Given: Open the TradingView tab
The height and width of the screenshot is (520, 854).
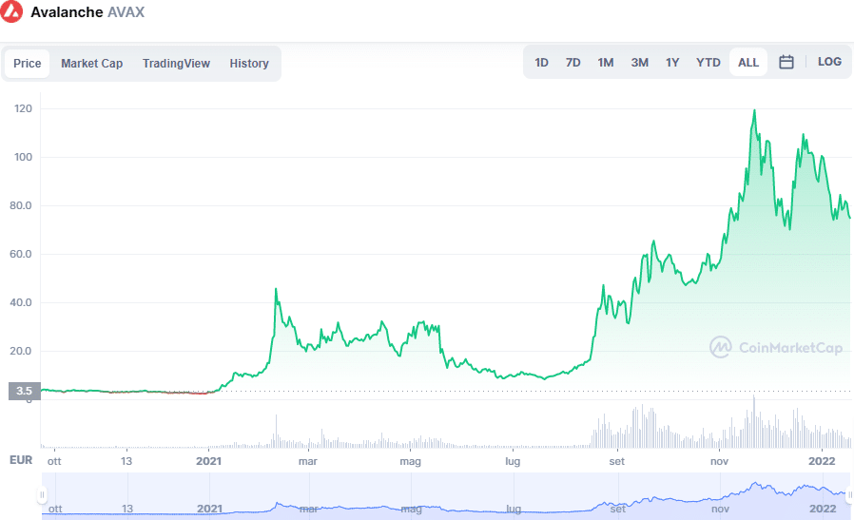Looking at the screenshot, I should tap(176, 64).
